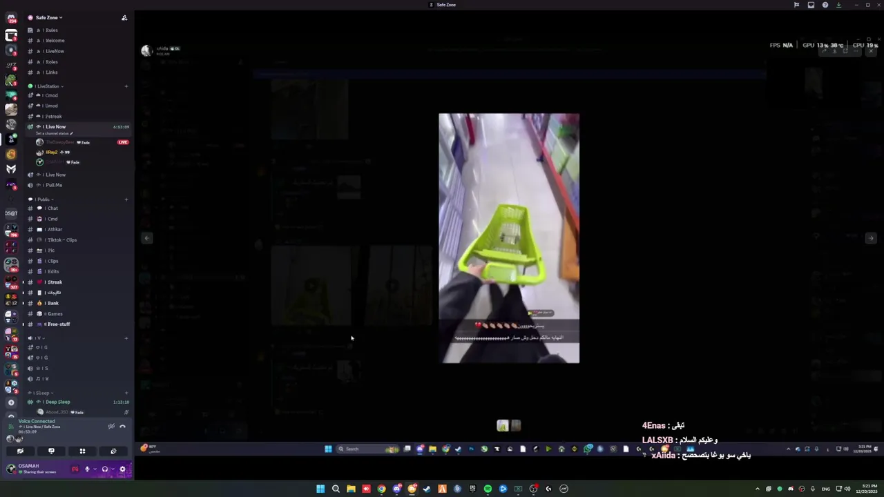Open Discord help icon in title bar
The height and width of the screenshot is (497, 884).
click(x=825, y=5)
